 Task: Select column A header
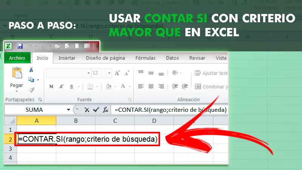pos(37,121)
